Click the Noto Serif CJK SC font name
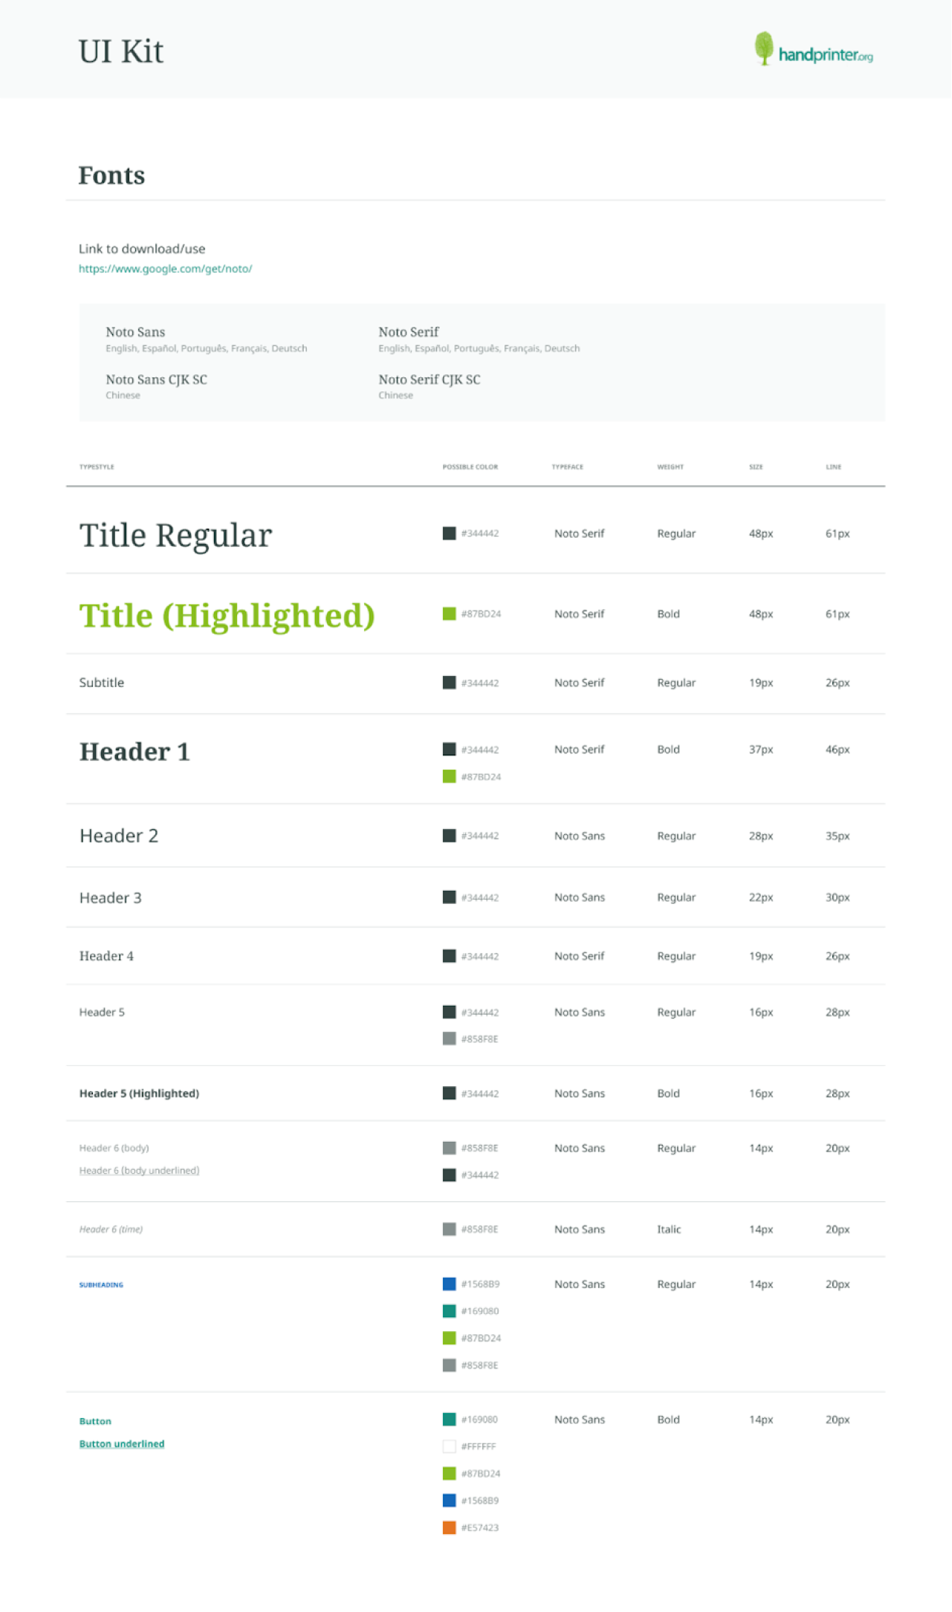Viewport: 952px width, 1612px height. click(x=430, y=380)
